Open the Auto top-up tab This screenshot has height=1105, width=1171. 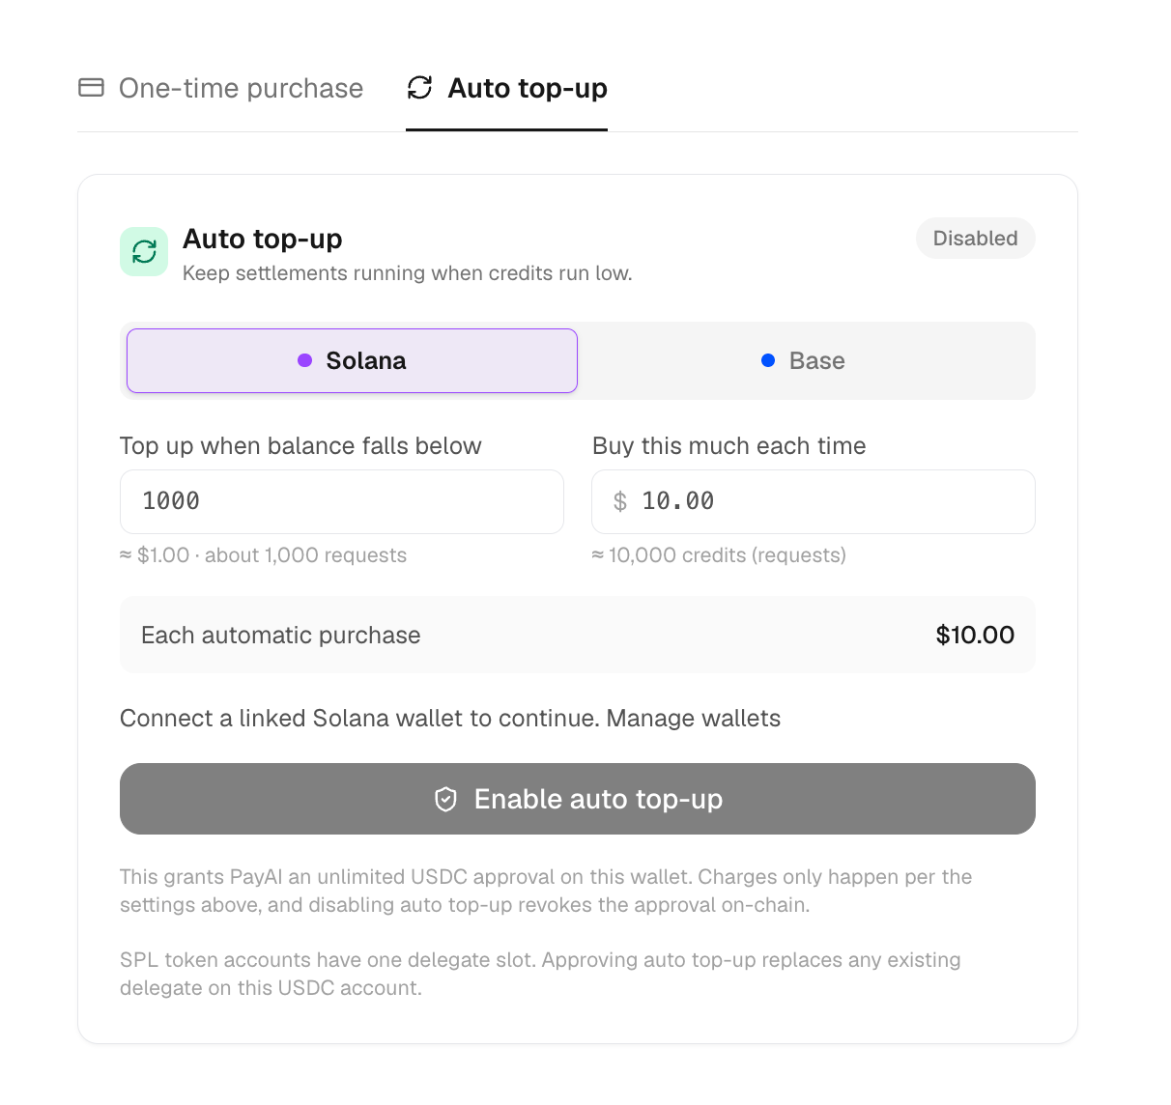506,88
